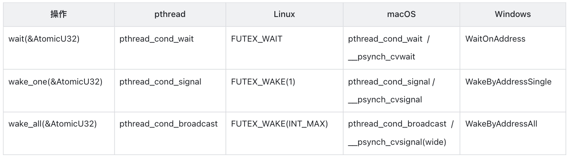Image resolution: width=571 pixels, height=158 pixels.
Task: Click the wake_one(&AtomicU32) cell
Action: tap(58, 90)
